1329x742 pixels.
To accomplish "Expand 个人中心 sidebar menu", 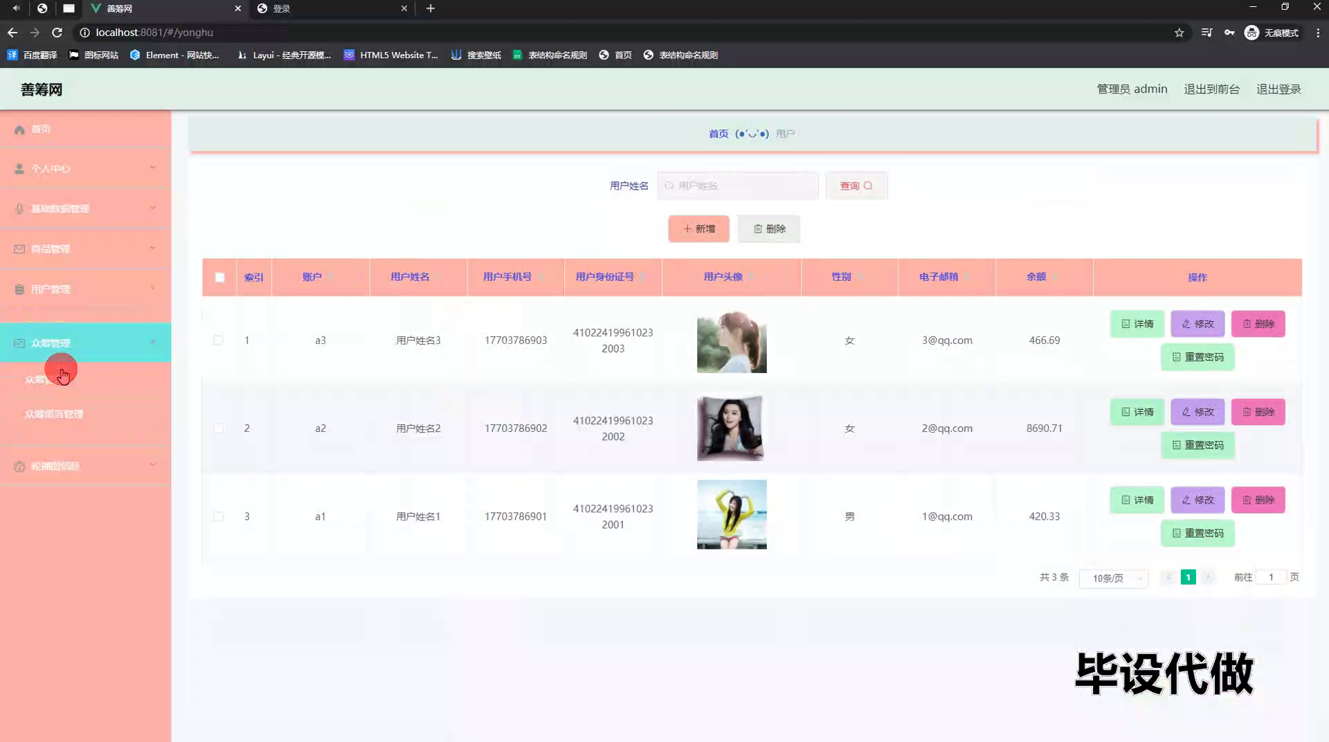I will [x=85, y=168].
